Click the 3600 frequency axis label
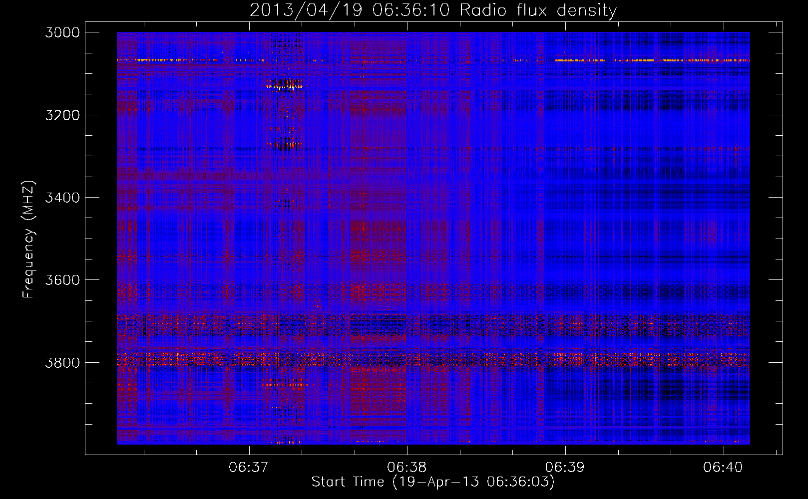The image size is (808, 499). (62, 280)
